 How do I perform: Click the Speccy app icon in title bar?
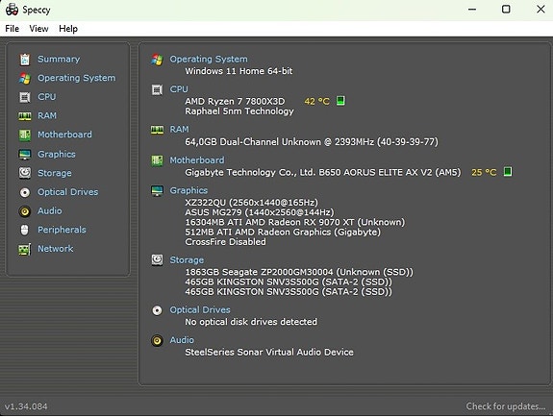coord(12,10)
